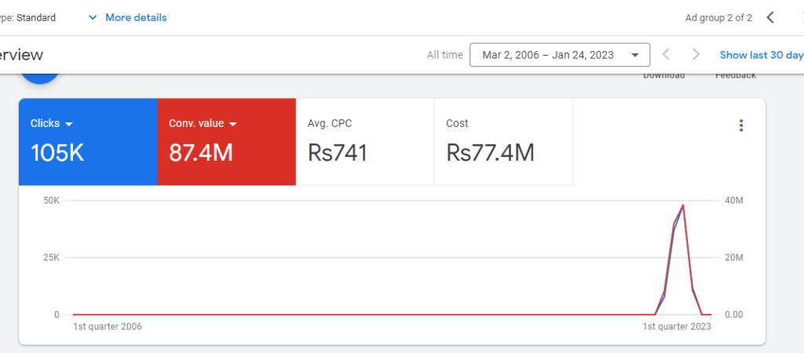Click the All time label
804x353 pixels.
[444, 55]
